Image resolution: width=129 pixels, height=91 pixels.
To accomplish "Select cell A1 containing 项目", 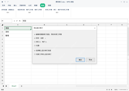I will (x=18, y=28).
